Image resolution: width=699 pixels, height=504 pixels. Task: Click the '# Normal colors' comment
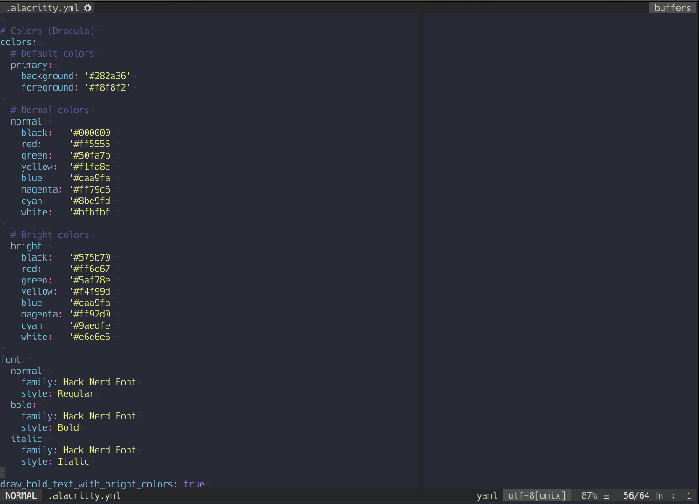[50, 110]
